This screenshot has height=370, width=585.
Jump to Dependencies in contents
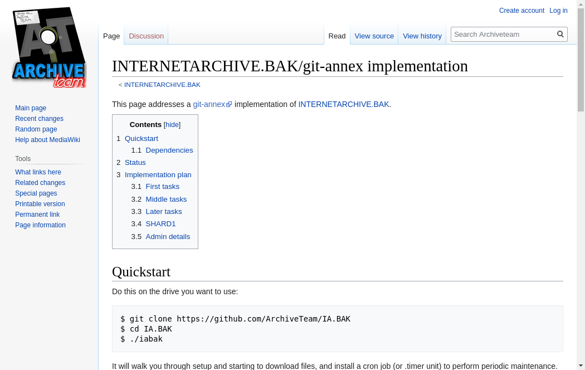(x=169, y=150)
